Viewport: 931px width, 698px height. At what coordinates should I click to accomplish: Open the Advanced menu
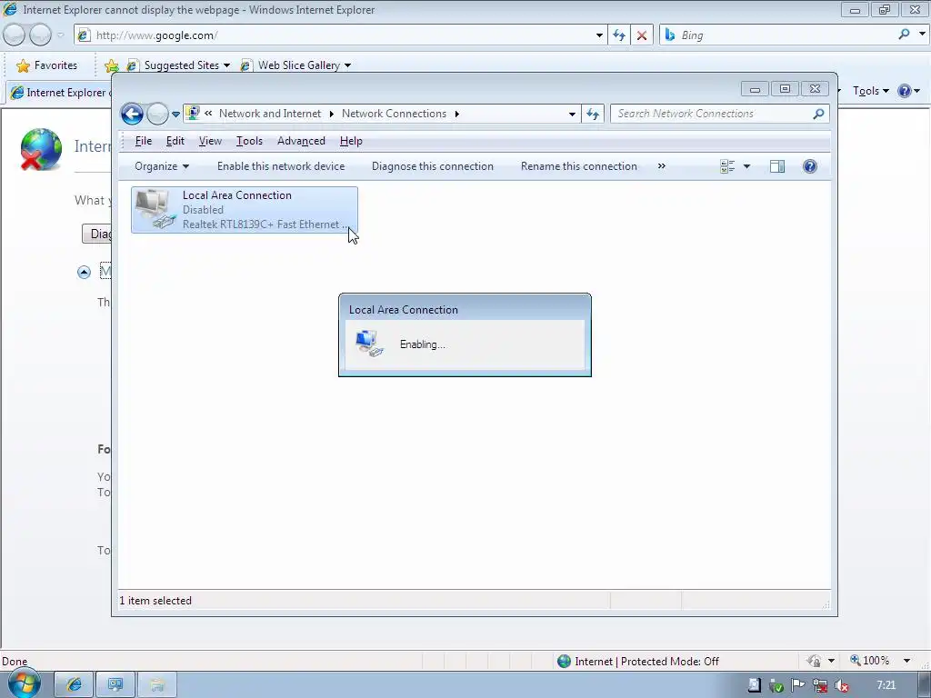(x=301, y=141)
